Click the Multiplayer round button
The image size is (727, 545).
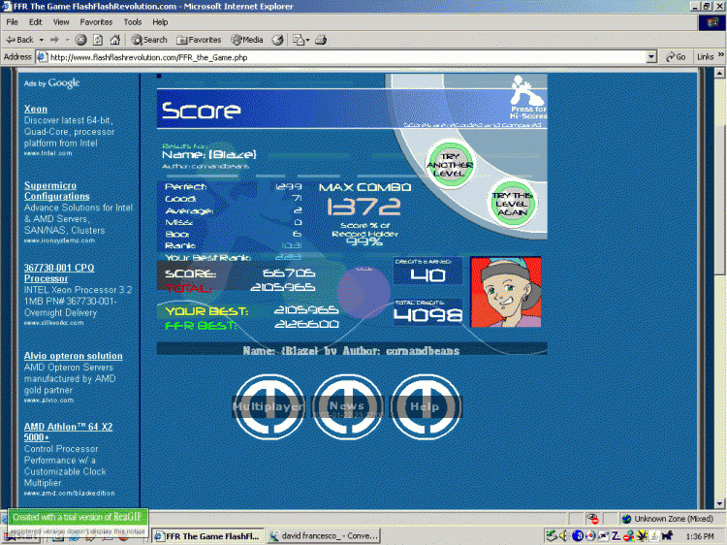coord(269,406)
